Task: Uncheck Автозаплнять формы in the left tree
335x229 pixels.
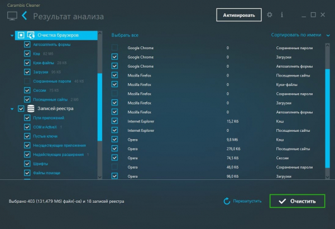Action: point(27,45)
